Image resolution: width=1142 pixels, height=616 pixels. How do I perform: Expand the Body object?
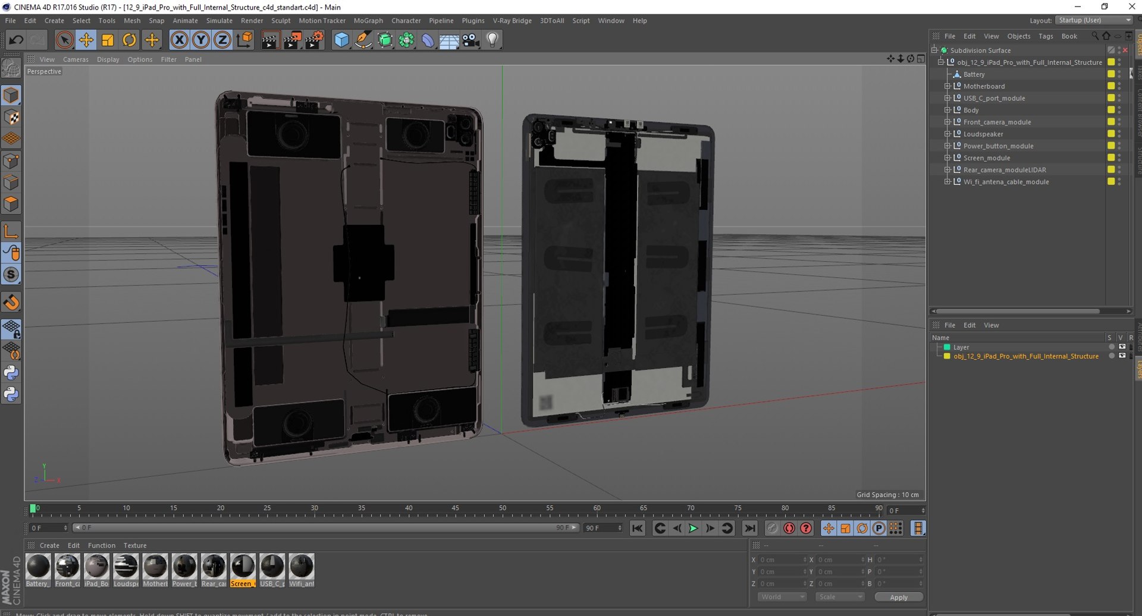click(948, 110)
